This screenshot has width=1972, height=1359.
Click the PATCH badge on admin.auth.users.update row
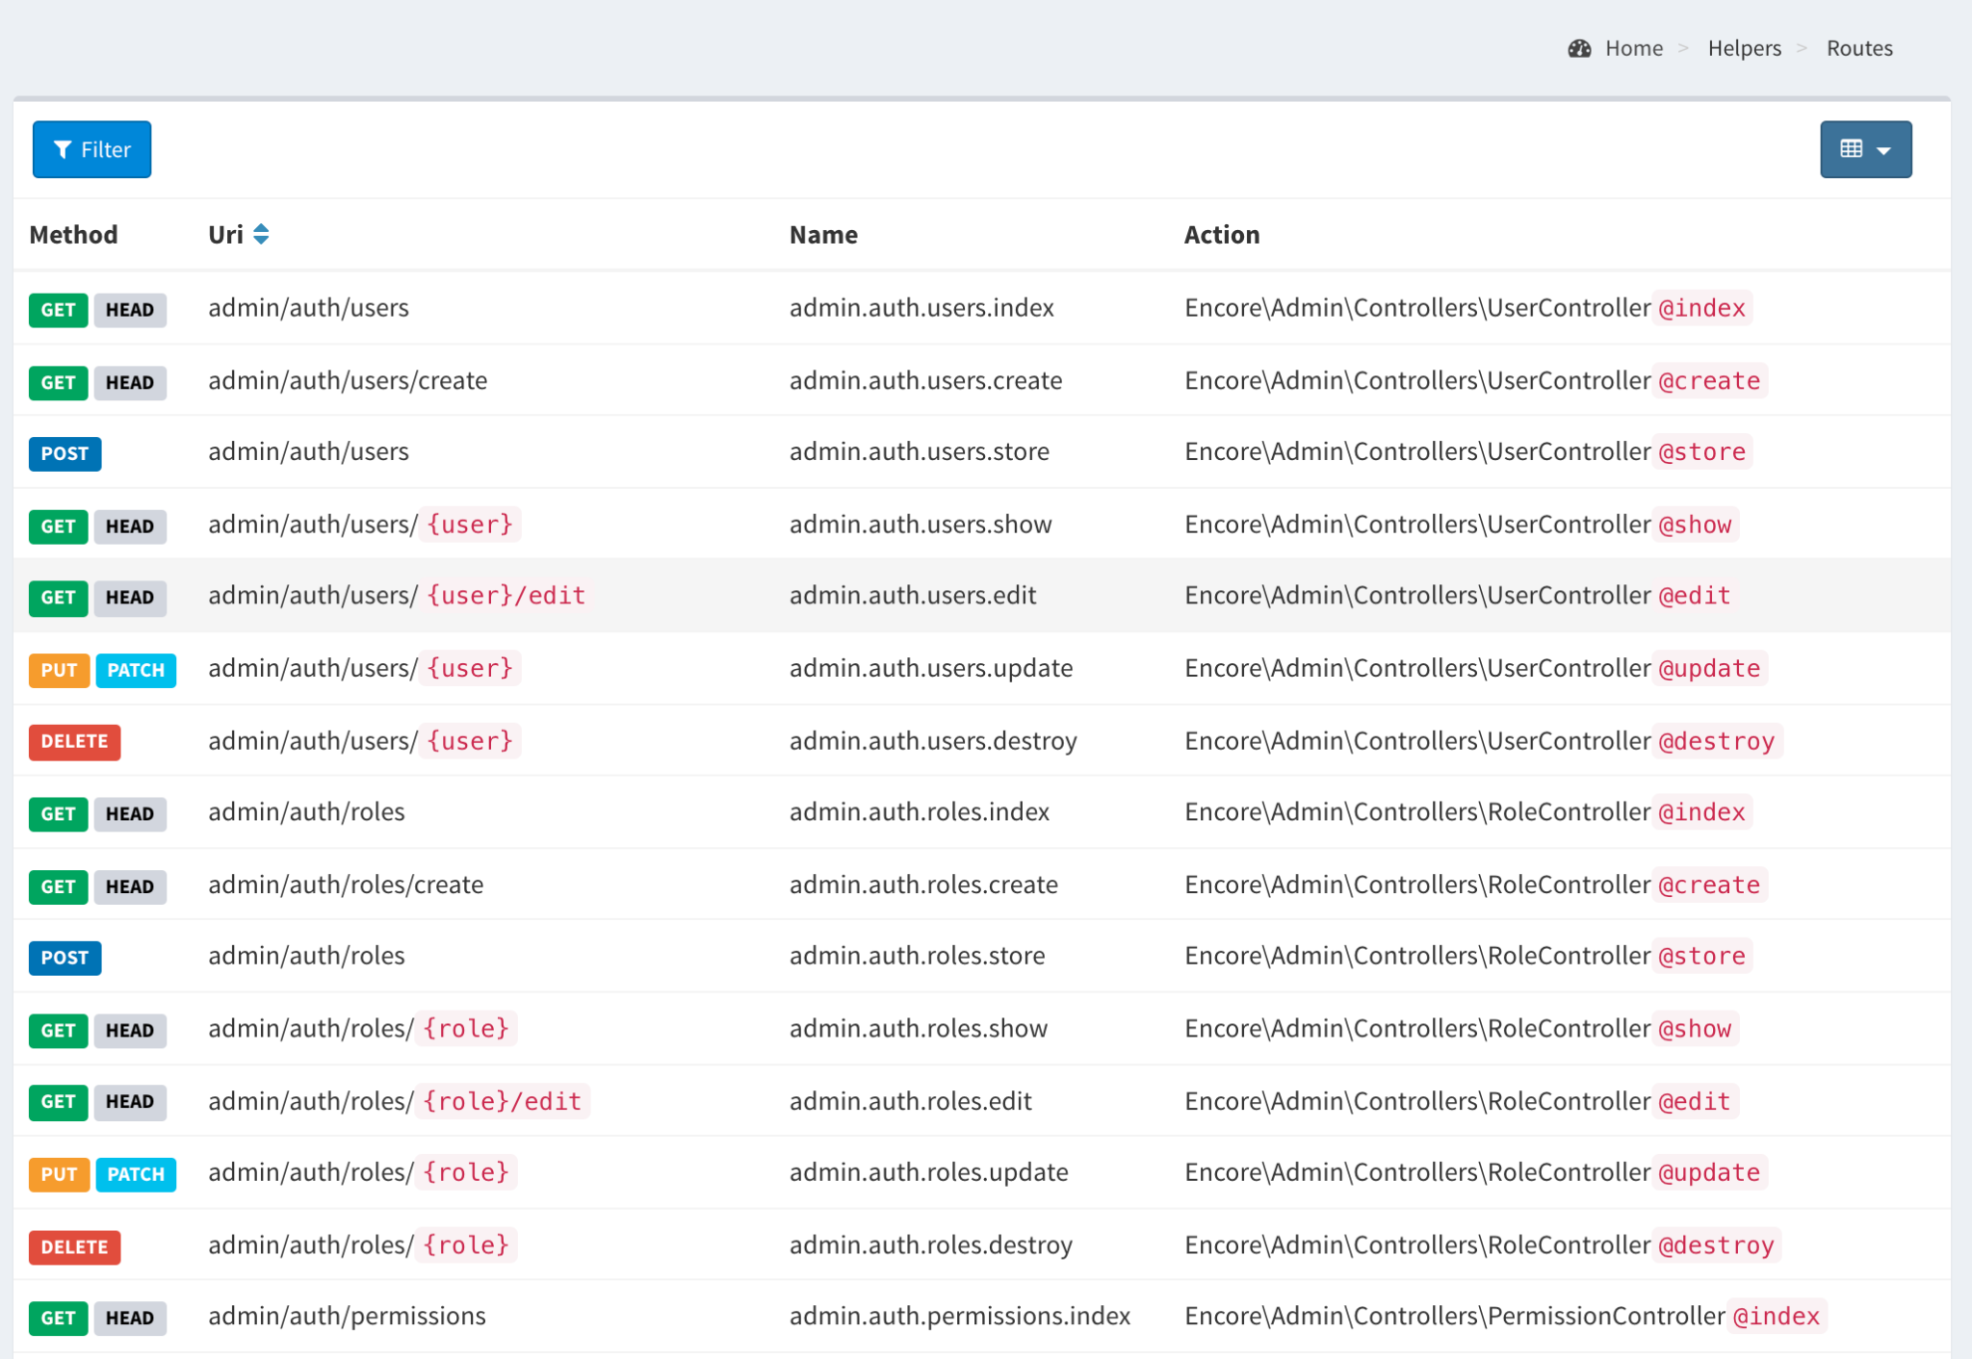coord(135,670)
